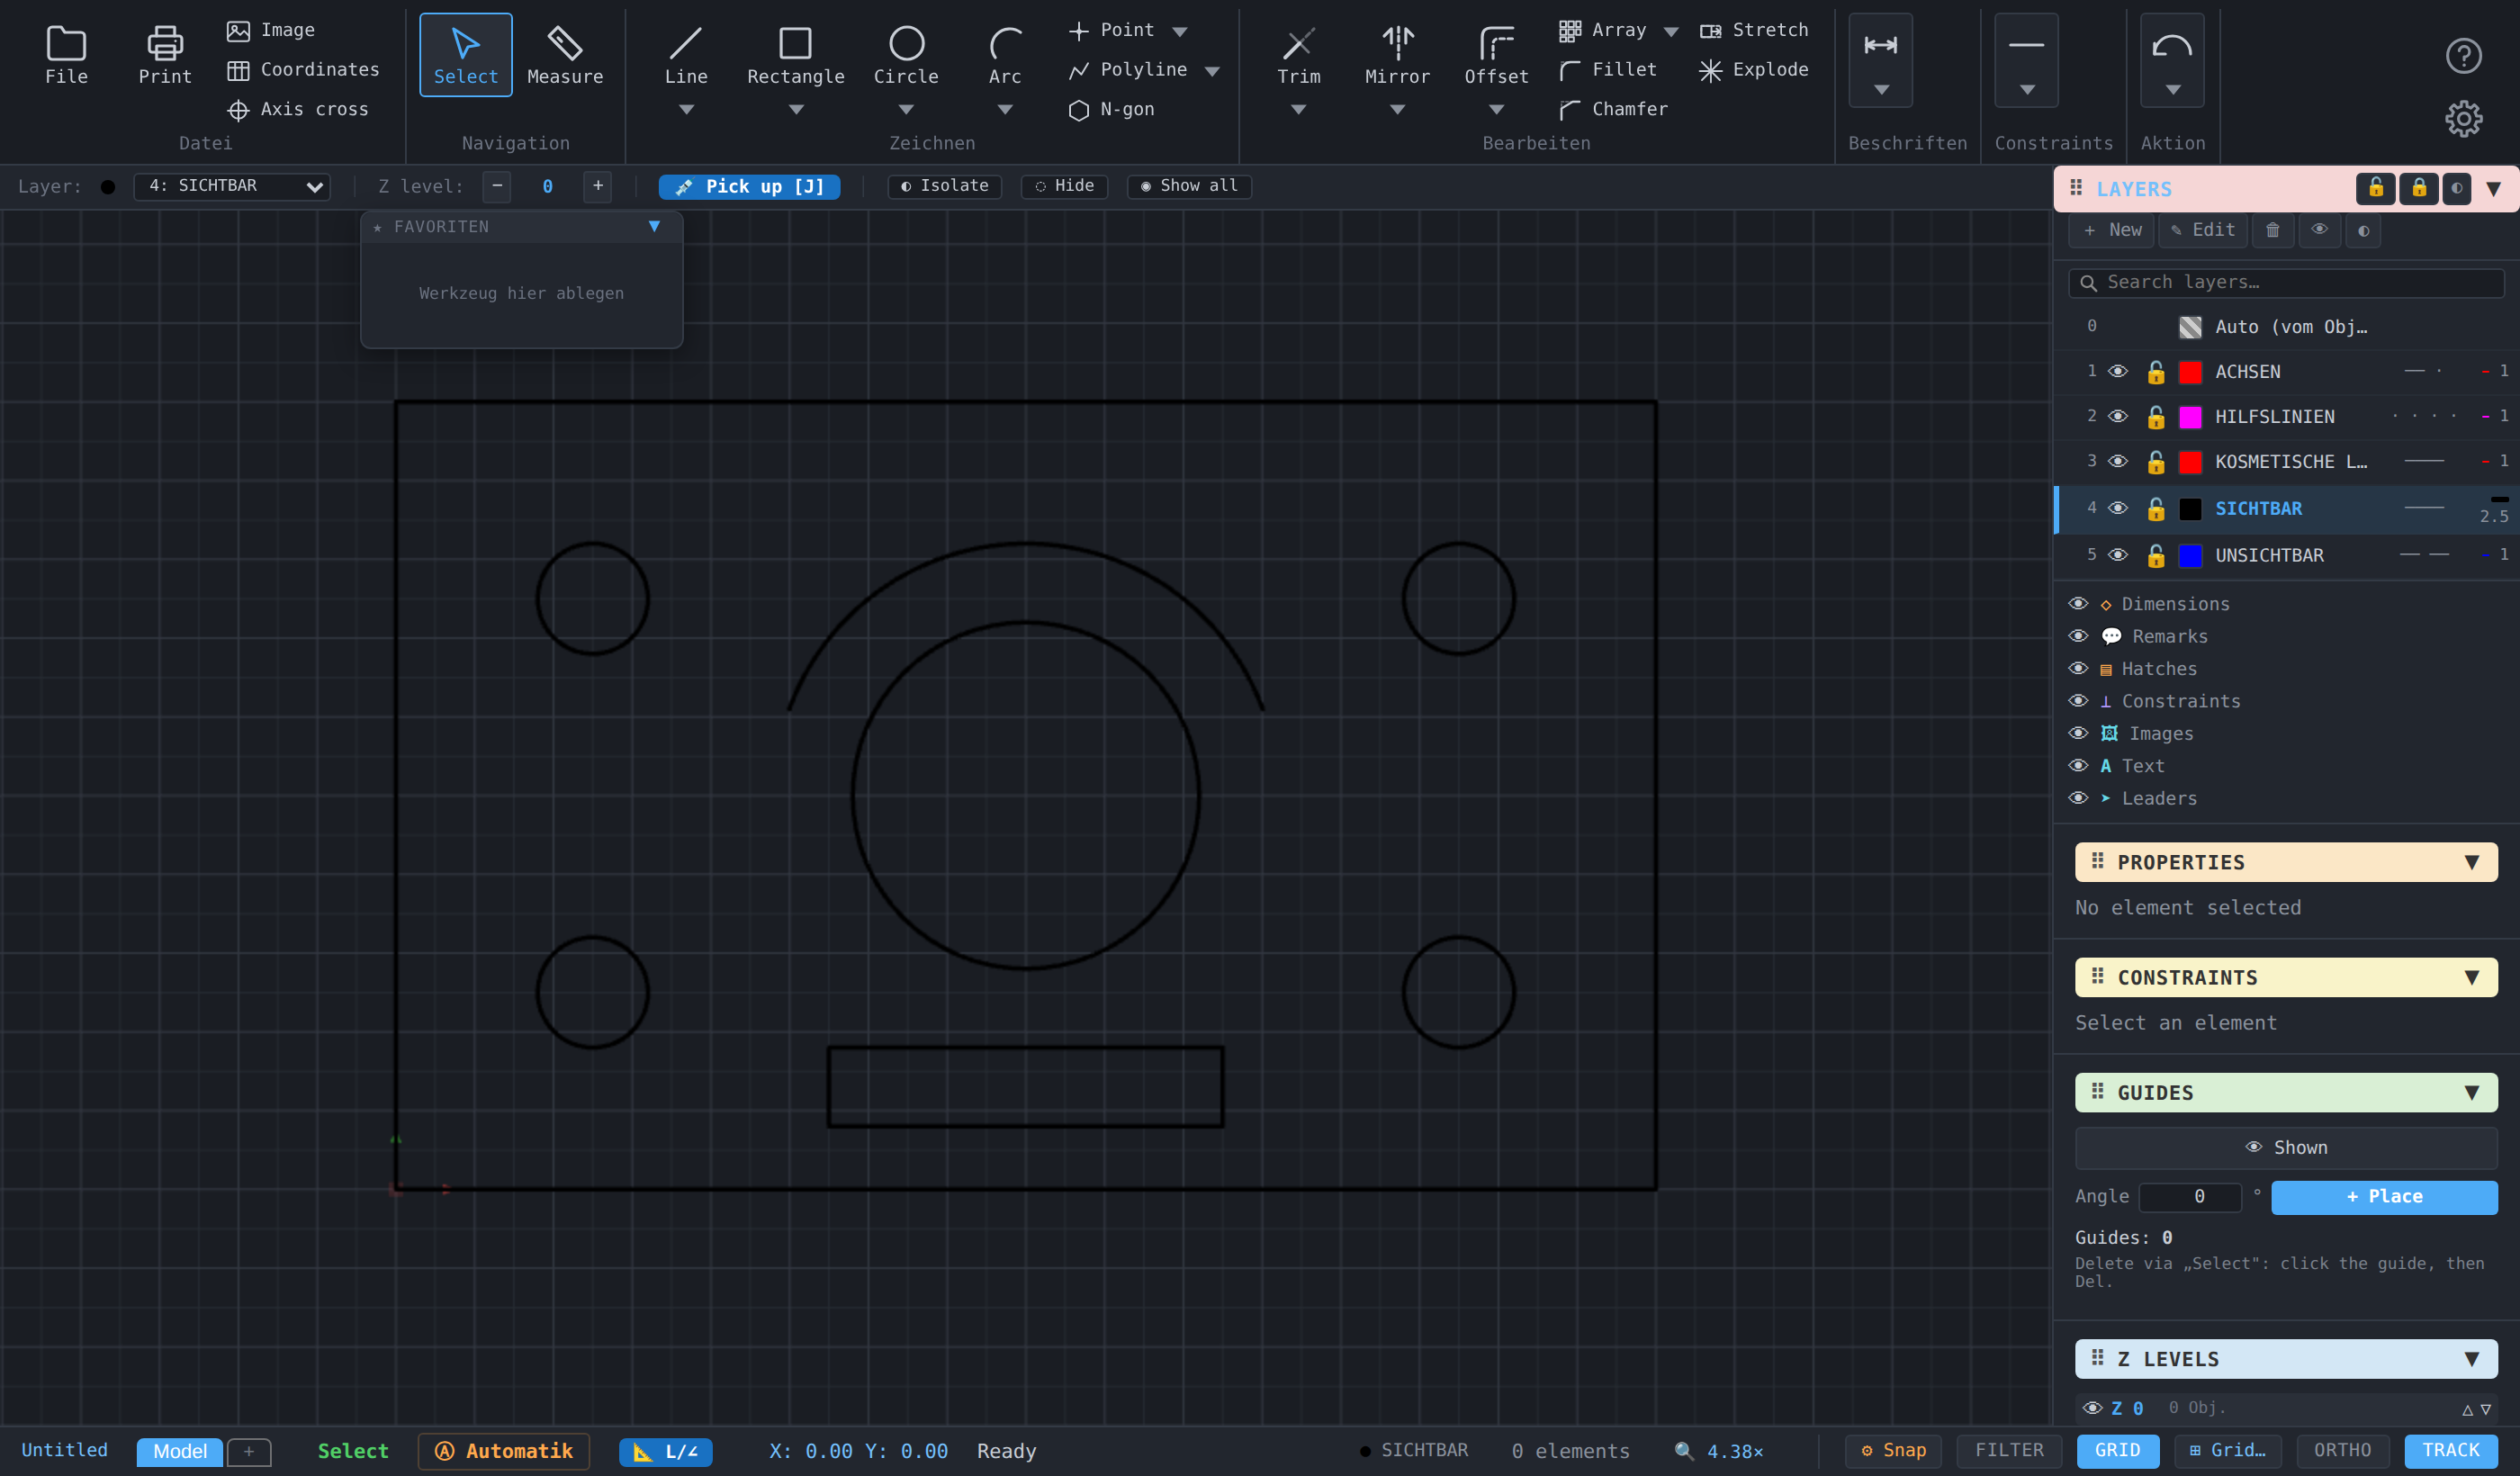Image resolution: width=2520 pixels, height=1476 pixels.
Task: Collapse the PROPERTIES panel
Action: tap(2471, 862)
